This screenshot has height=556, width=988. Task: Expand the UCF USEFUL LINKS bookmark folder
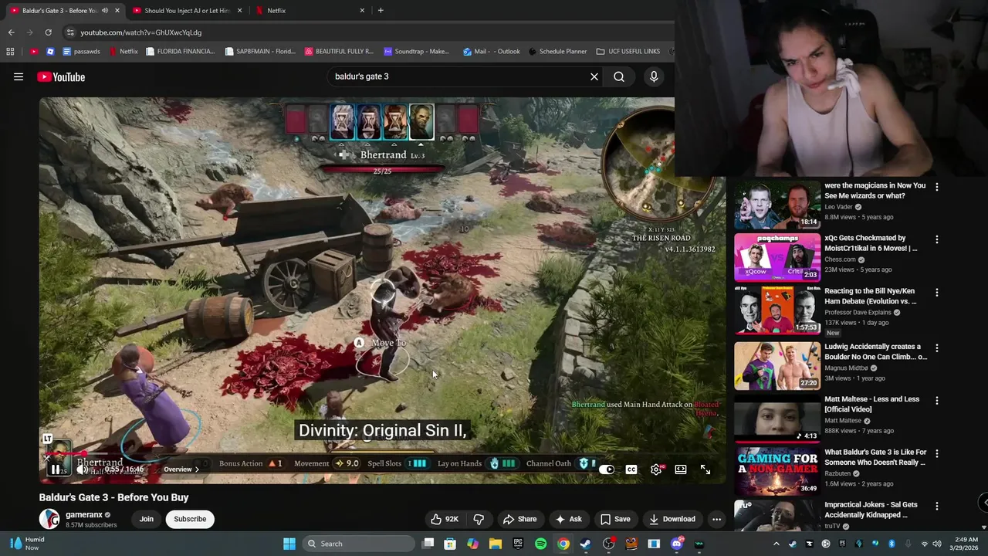coord(628,52)
